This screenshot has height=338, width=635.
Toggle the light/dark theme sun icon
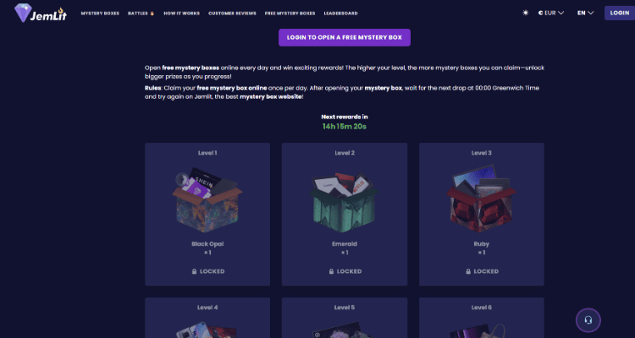click(x=526, y=14)
